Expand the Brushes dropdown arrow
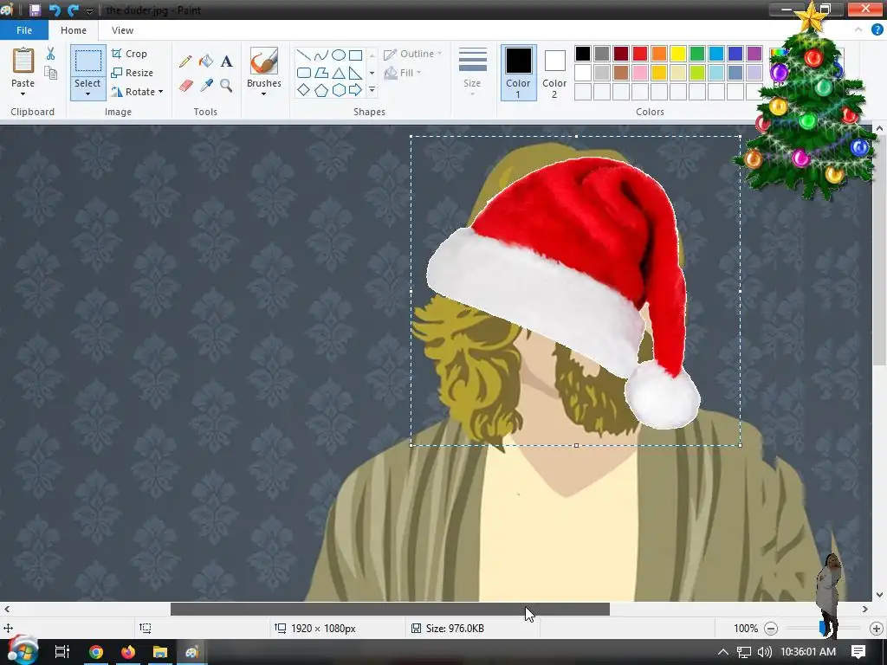 coord(263,94)
